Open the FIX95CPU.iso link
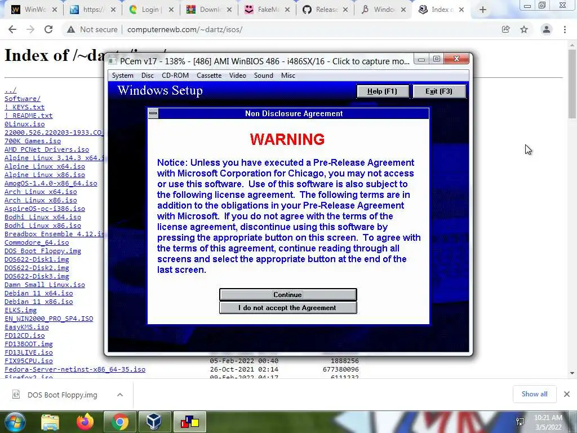The image size is (577, 433). (x=29, y=361)
